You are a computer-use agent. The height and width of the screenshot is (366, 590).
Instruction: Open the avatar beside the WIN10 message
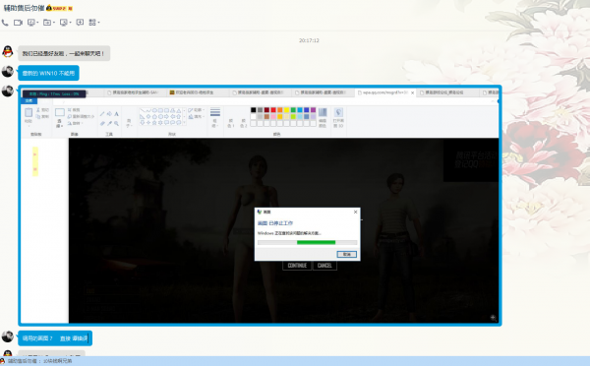[x=8, y=71]
